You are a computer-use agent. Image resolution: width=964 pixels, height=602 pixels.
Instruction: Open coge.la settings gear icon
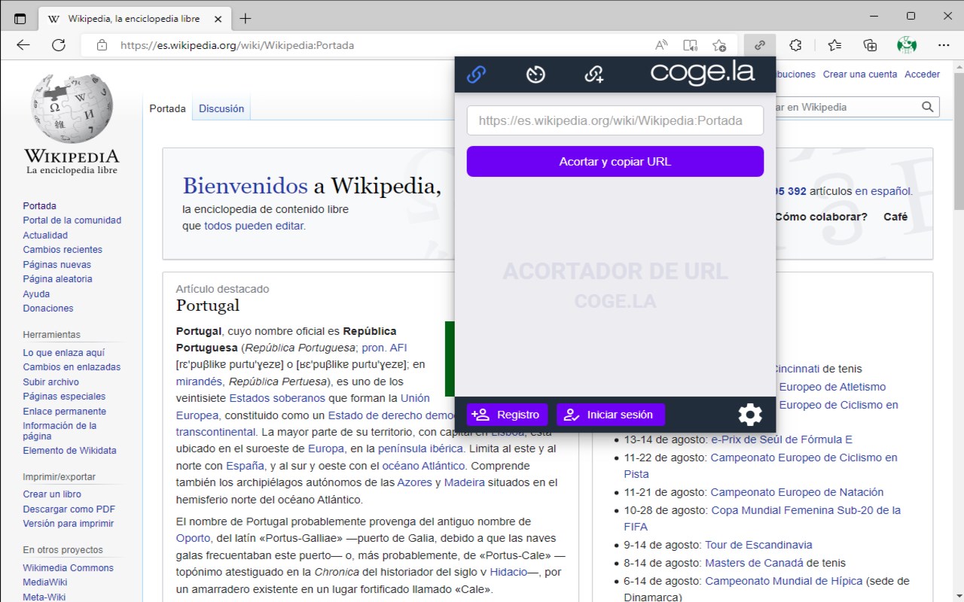(x=750, y=415)
